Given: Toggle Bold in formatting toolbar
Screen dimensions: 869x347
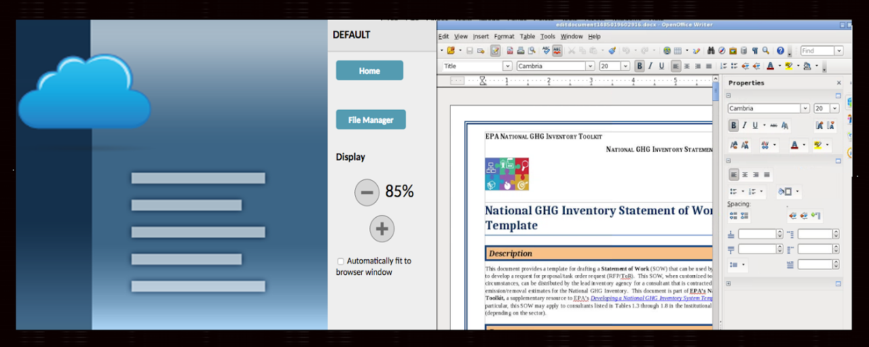Looking at the screenshot, I should [640, 66].
